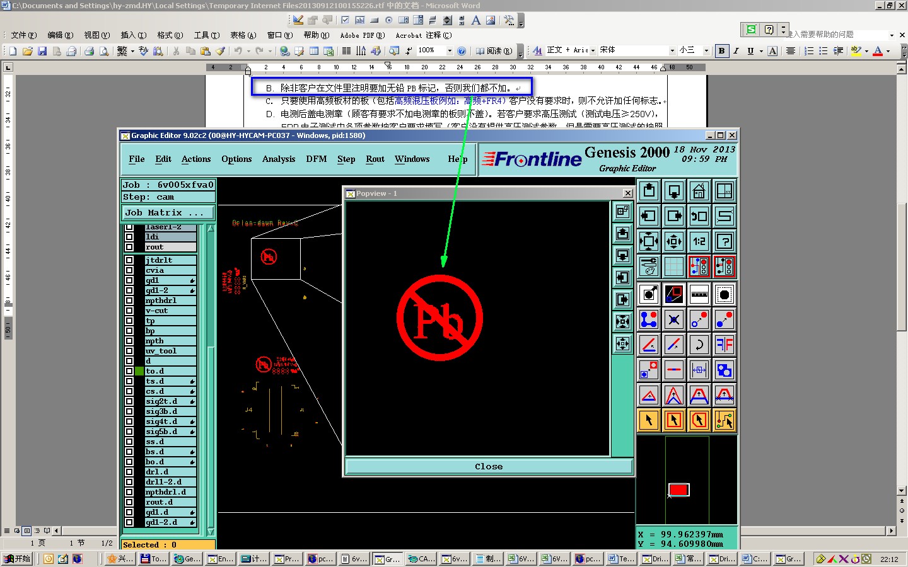Click the delete feature X icon
Viewport: 908px width, 567px height.
[674, 319]
